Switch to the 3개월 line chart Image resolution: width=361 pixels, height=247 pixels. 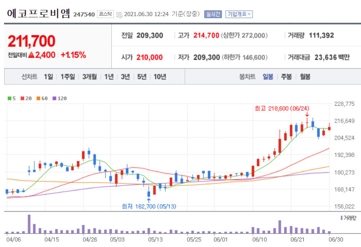[x=90, y=77]
